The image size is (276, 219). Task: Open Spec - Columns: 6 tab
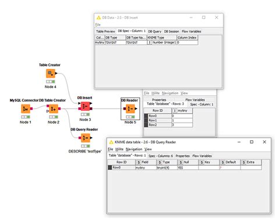[x=161, y=156]
